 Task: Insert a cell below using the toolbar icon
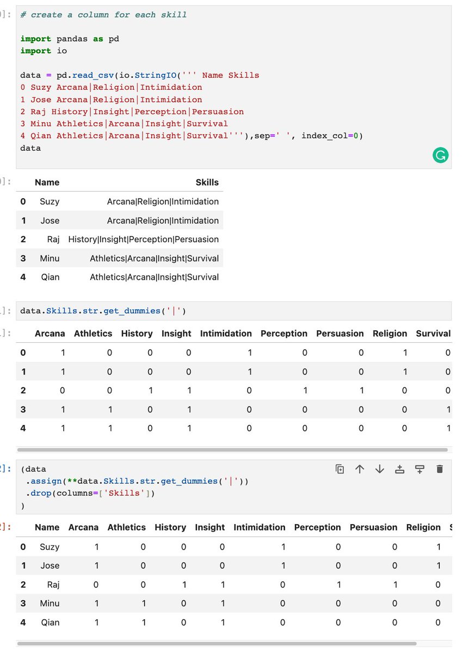pyautogui.click(x=420, y=469)
